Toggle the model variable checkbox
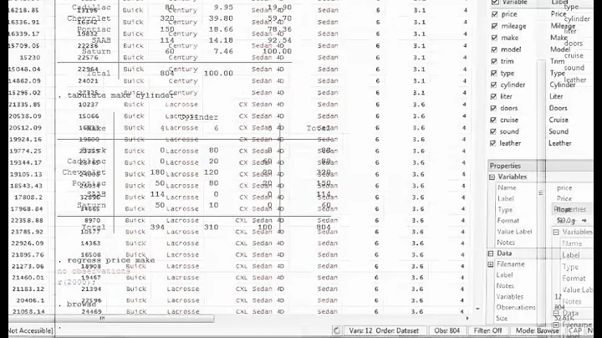Viewport: 602px width, 338px height. point(494,49)
